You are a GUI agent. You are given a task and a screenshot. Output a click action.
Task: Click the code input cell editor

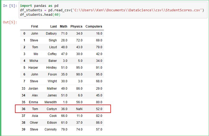[113, 10]
